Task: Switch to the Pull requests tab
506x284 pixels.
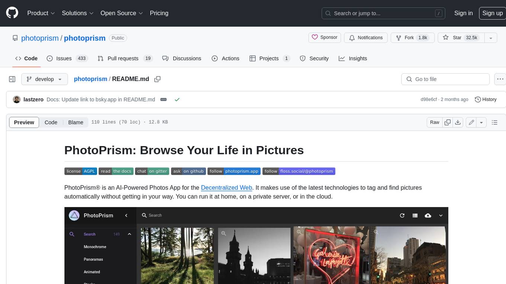Action: [125, 58]
